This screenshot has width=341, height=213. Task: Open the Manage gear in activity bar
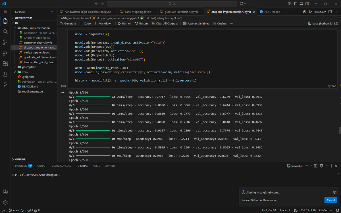pos(5,202)
